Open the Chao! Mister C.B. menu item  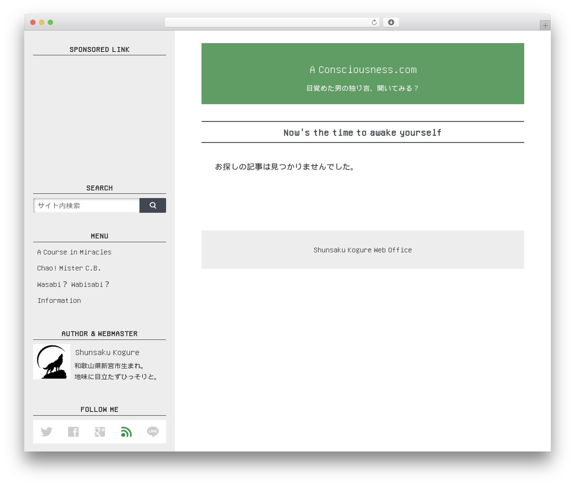tap(69, 268)
